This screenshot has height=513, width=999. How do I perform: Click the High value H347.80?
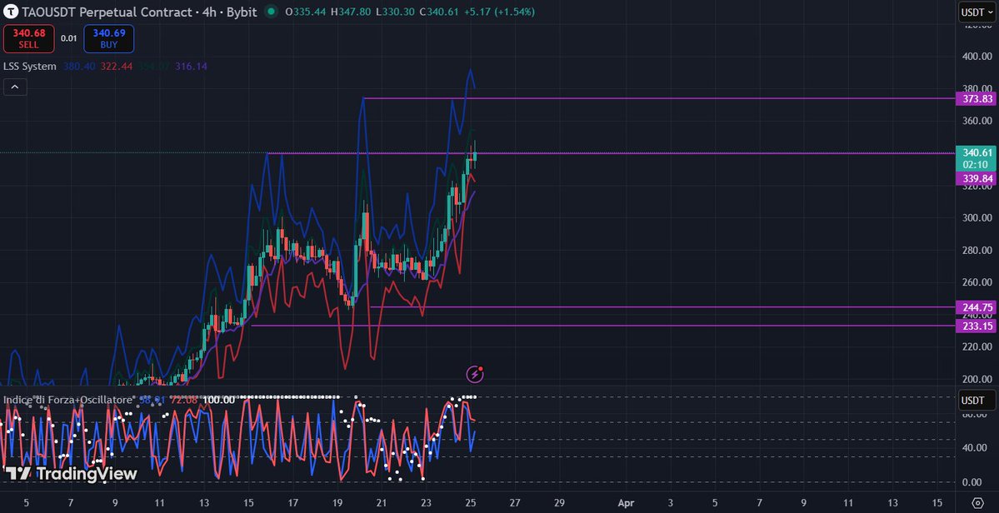(351, 12)
